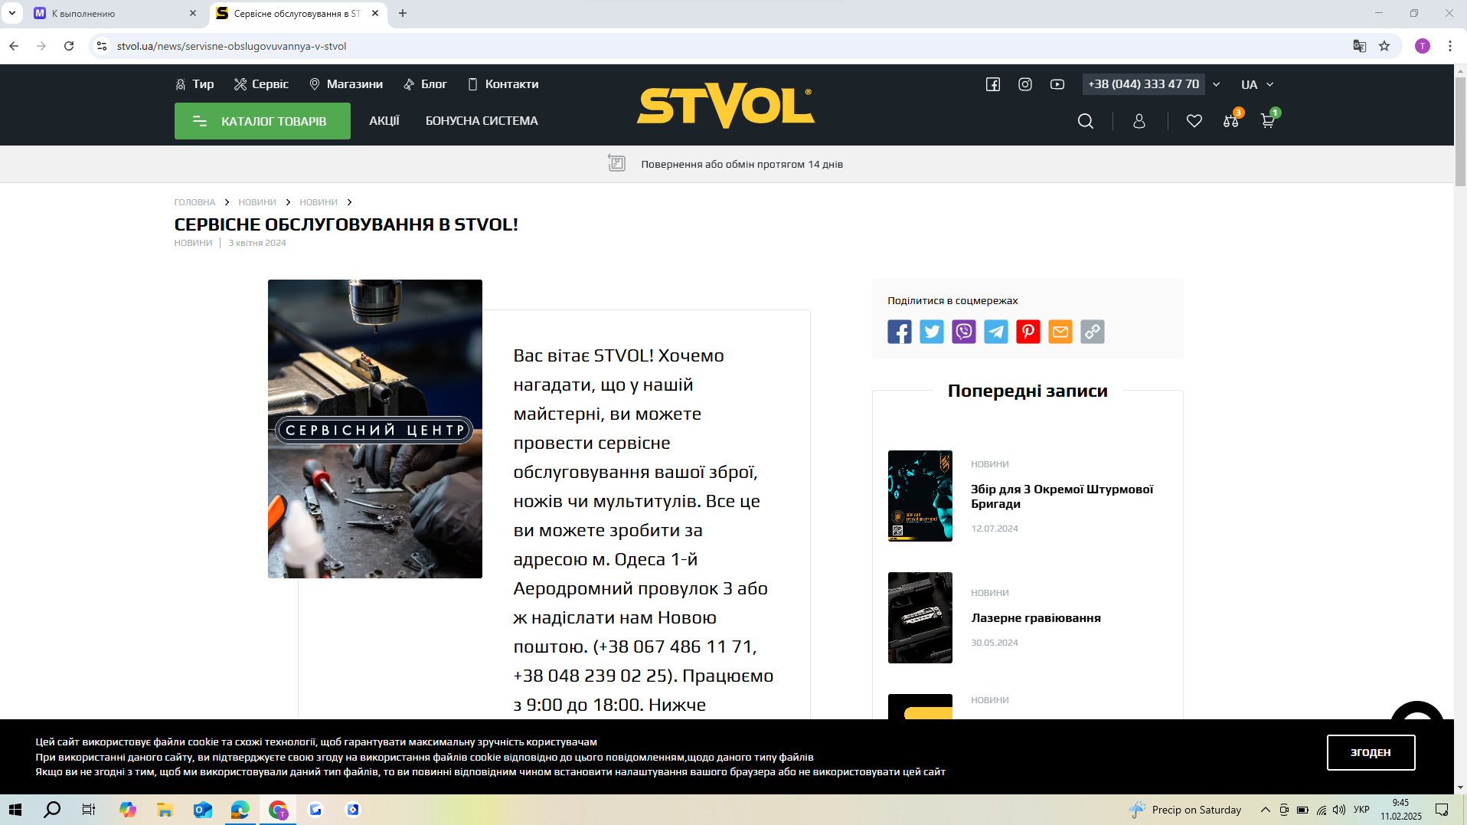The width and height of the screenshot is (1467, 825).
Task: Open Outlook from the taskbar
Action: coord(202,810)
